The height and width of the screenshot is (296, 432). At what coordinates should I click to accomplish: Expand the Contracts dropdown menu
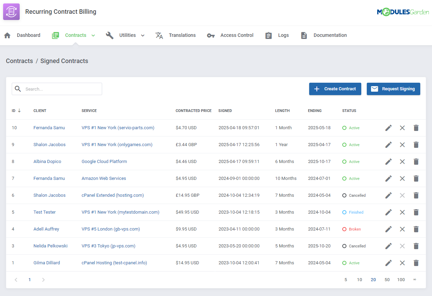coord(93,35)
